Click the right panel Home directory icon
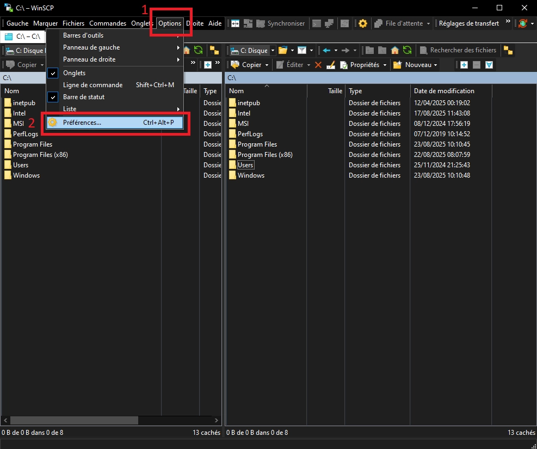 (x=395, y=51)
